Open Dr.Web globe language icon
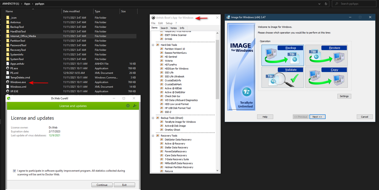Image resolution: width=379 pixels, height=190 pixels. (128, 106)
